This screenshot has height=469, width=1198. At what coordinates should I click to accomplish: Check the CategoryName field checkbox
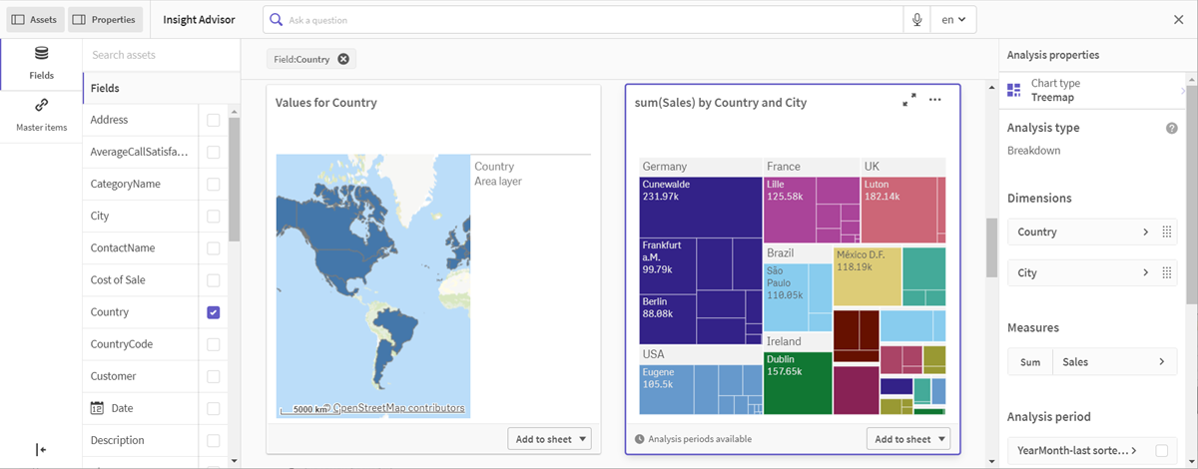[214, 185]
